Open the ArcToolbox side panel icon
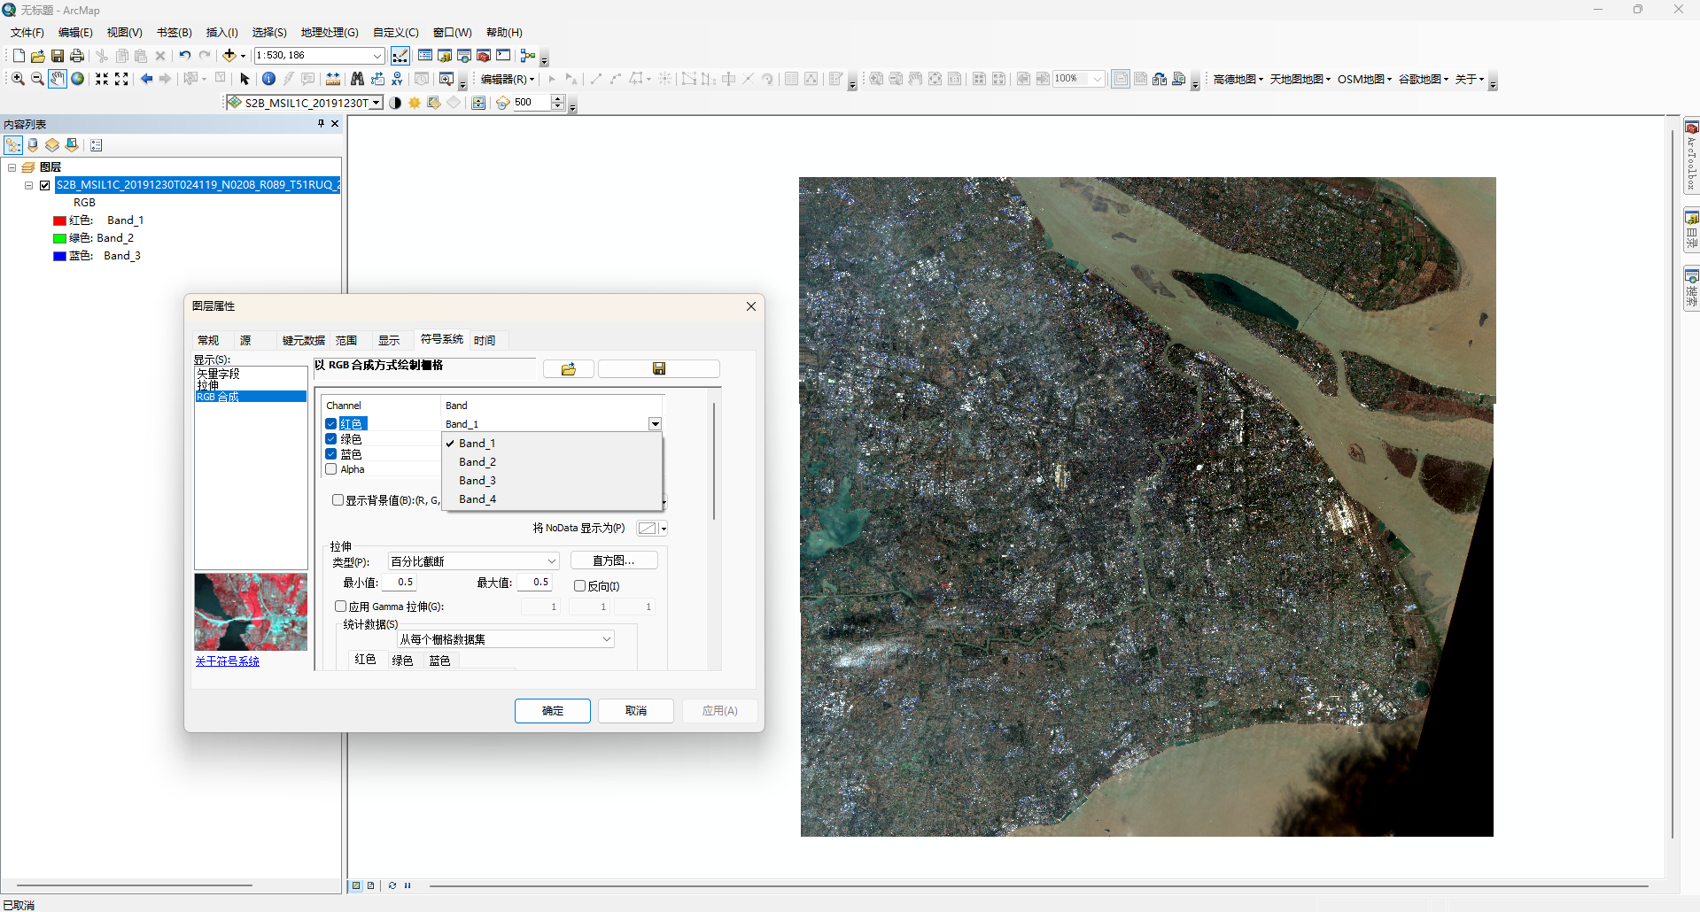 pyautogui.click(x=1691, y=157)
